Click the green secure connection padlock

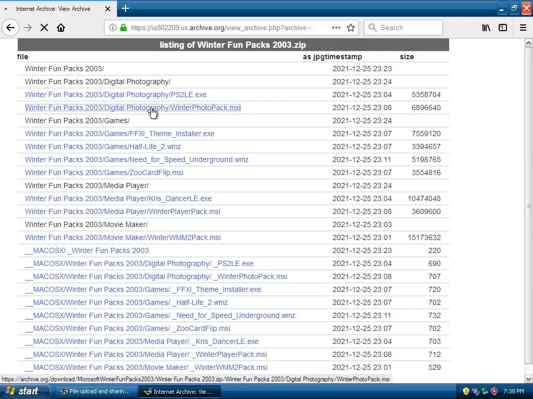[x=123, y=28]
